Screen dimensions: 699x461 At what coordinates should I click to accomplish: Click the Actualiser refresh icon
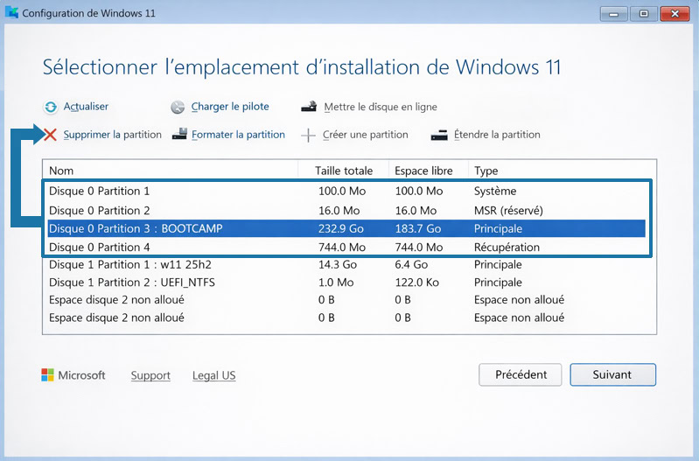51,107
